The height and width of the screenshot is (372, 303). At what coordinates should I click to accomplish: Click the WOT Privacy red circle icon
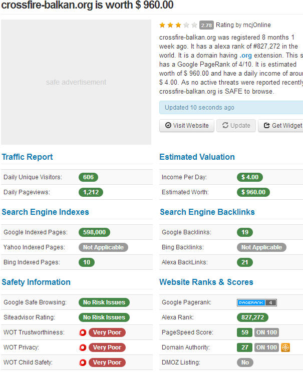tap(83, 348)
